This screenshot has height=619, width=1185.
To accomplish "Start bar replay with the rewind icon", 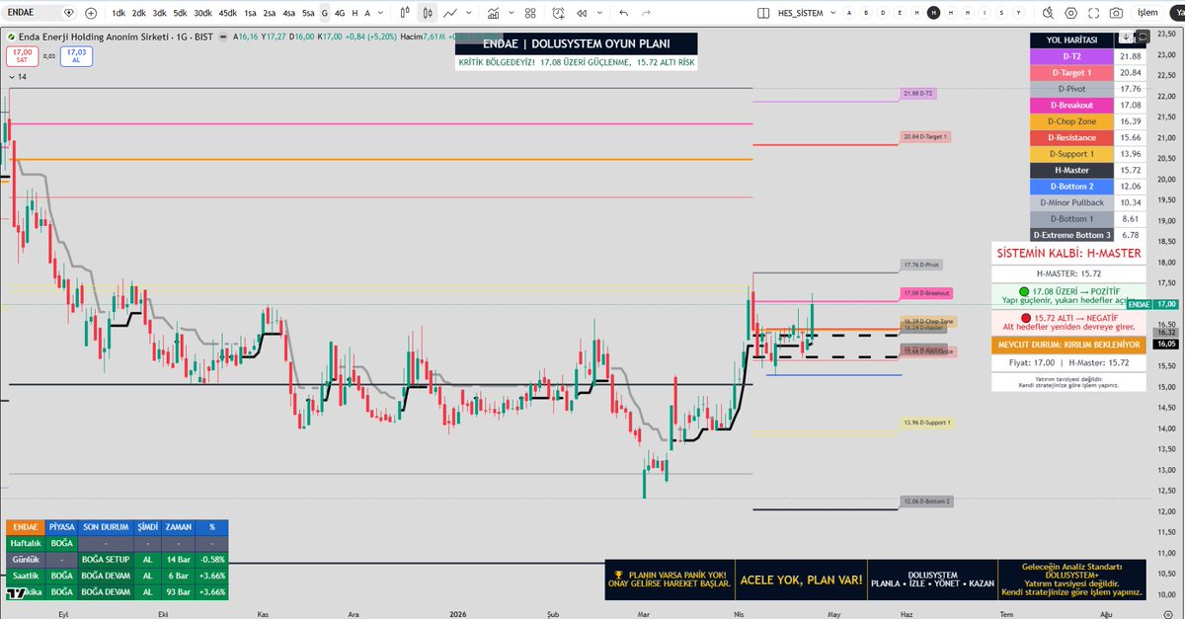I will tap(581, 14).
